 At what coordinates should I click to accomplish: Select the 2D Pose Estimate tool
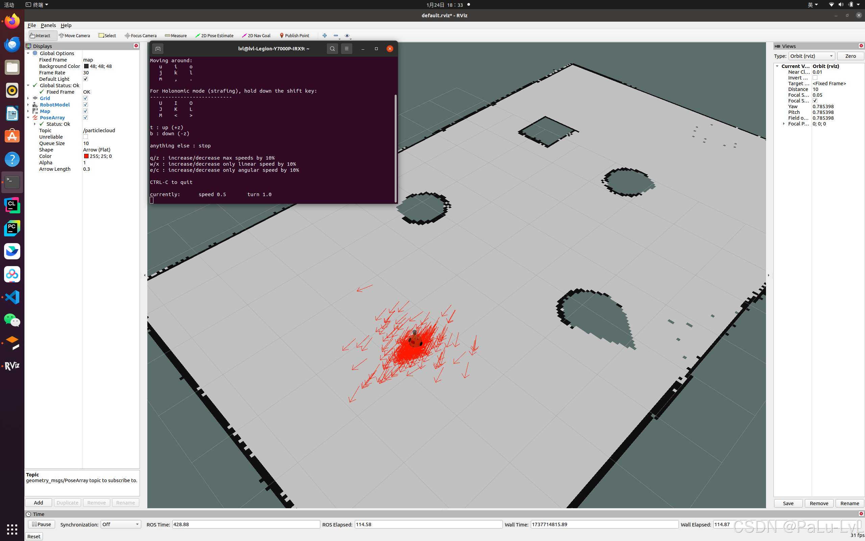214,36
